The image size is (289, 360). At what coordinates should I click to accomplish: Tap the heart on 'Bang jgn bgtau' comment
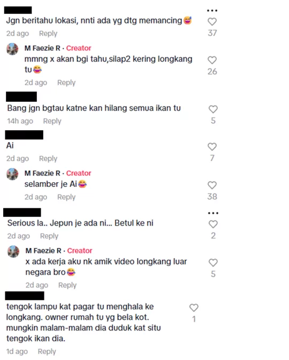[213, 109]
